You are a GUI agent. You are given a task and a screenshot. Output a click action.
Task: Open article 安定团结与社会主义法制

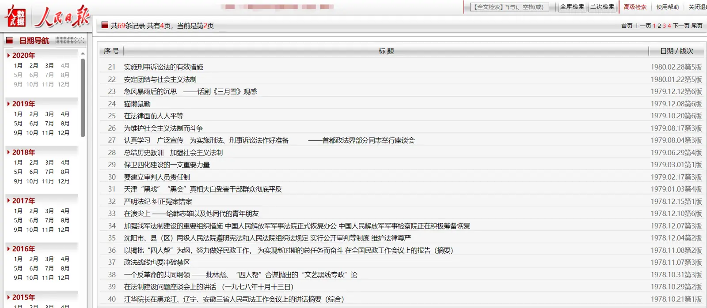coord(160,79)
